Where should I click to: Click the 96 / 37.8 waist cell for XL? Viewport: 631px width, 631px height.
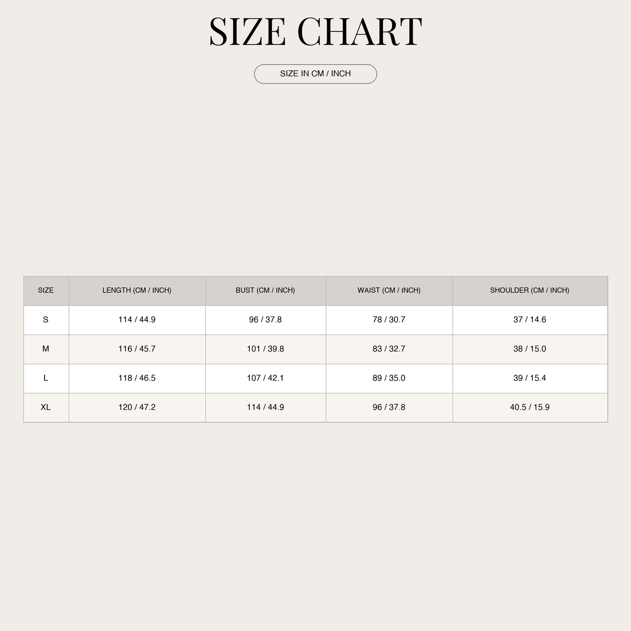click(x=389, y=407)
